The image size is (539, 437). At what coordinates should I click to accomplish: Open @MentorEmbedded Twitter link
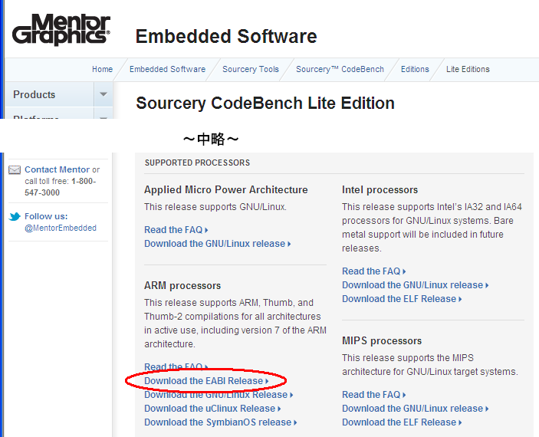[61, 228]
